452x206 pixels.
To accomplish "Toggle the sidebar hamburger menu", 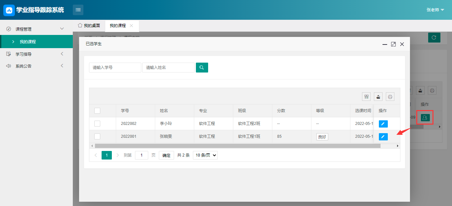I will click(78, 10).
